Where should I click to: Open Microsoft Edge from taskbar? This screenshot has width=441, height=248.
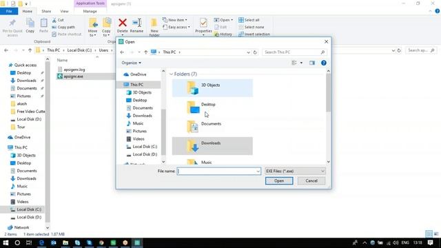(x=41, y=242)
